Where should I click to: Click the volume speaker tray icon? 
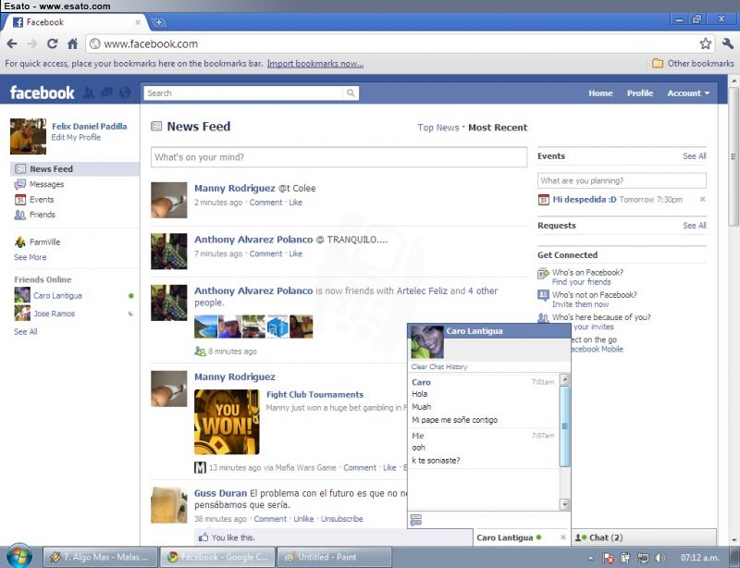660,558
